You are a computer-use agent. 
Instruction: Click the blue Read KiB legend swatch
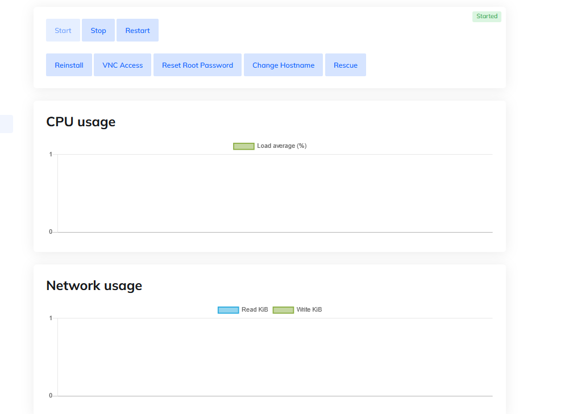coord(228,310)
